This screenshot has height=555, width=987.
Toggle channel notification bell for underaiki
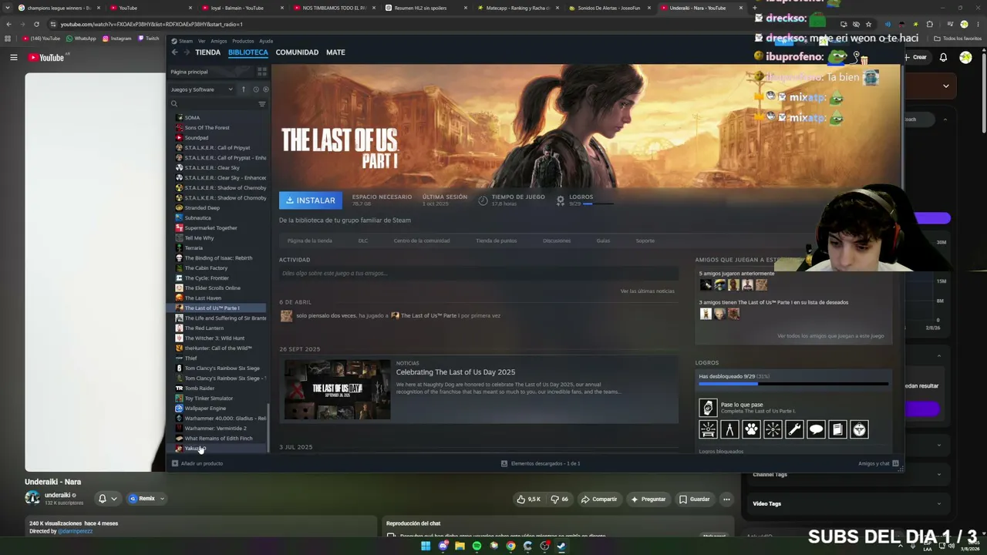(x=107, y=499)
